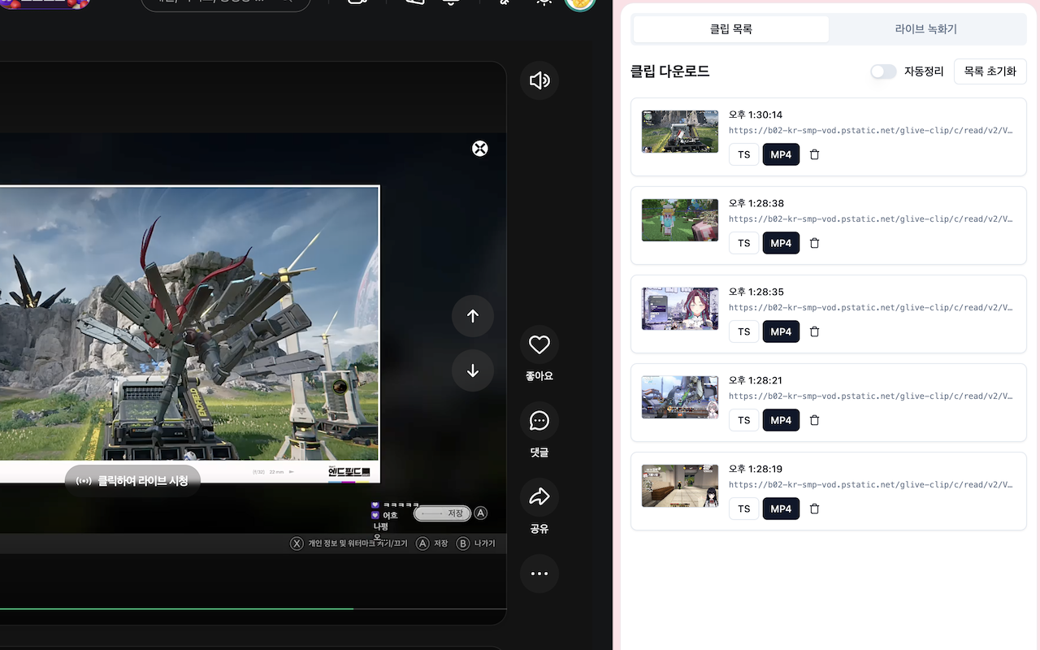Open the 오후 1:28:19 clip thumbnail
Screen dimensions: 1040x650
click(x=680, y=486)
